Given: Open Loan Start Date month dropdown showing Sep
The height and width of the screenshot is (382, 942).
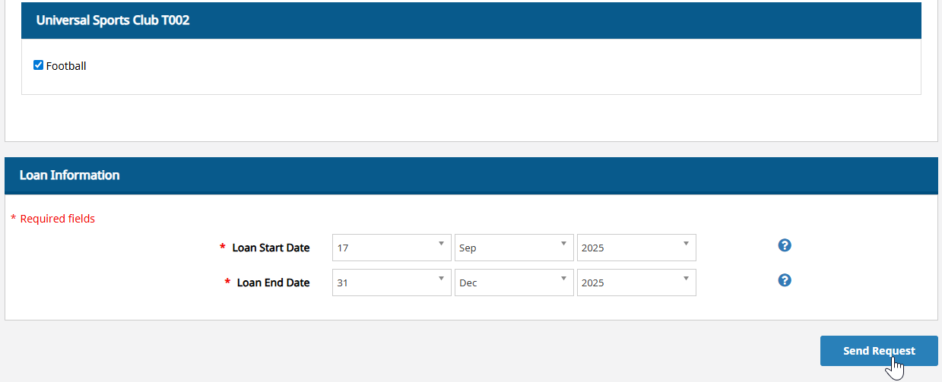Looking at the screenshot, I should point(514,248).
